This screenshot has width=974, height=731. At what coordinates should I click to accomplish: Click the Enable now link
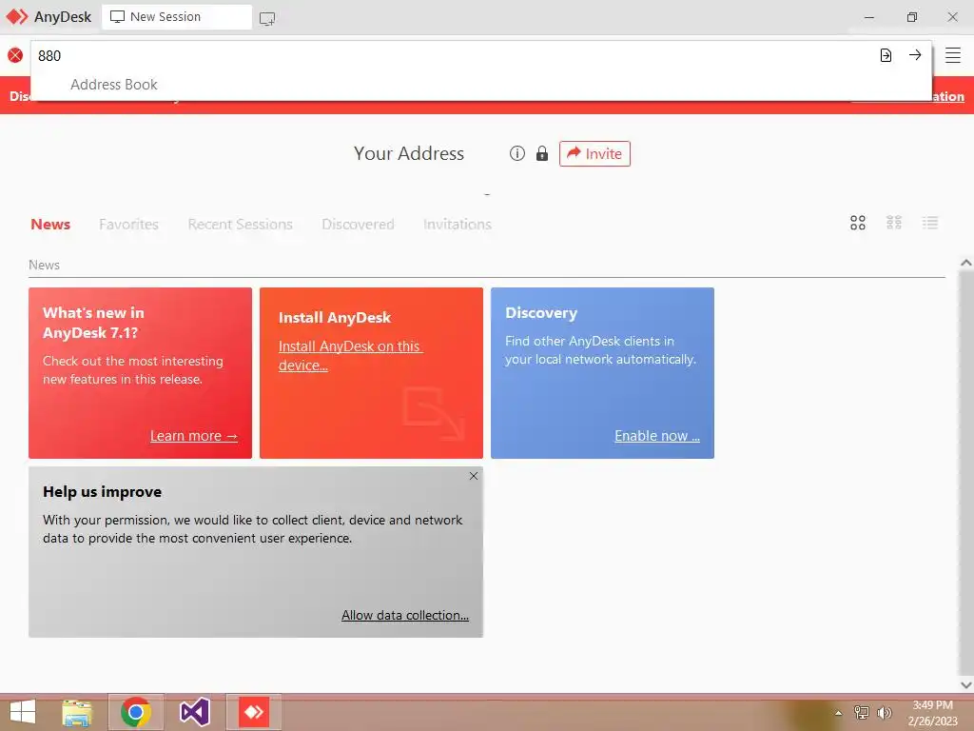657,436
